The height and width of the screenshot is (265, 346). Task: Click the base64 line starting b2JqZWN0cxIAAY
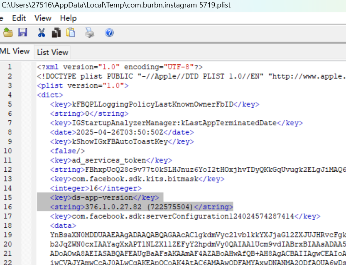(x=198, y=244)
